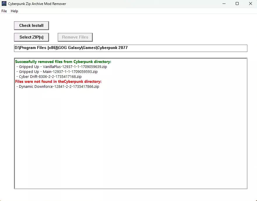Open the Help menu
Viewport: 257px width, 201px height.
(14, 11)
